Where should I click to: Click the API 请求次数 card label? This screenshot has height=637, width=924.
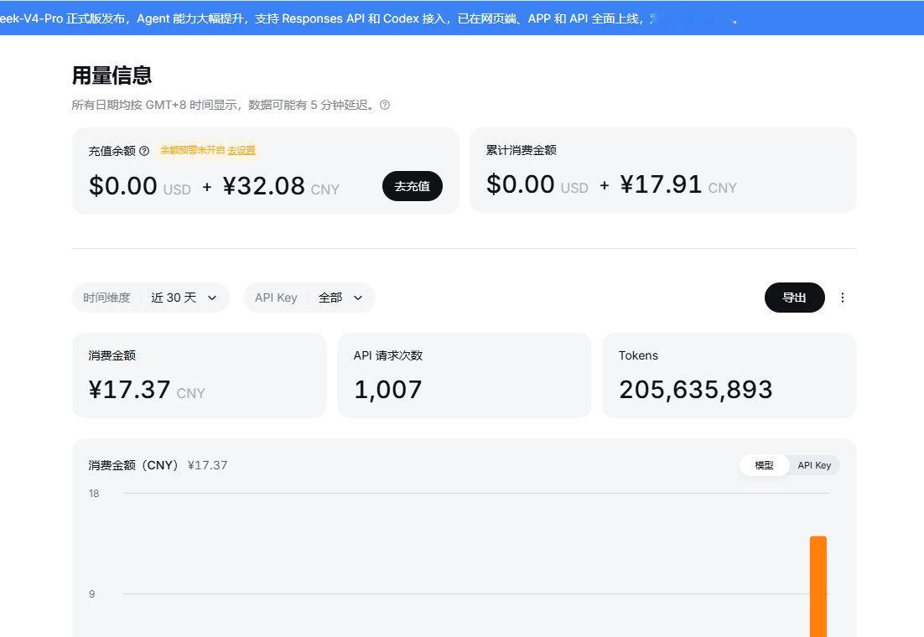point(387,355)
